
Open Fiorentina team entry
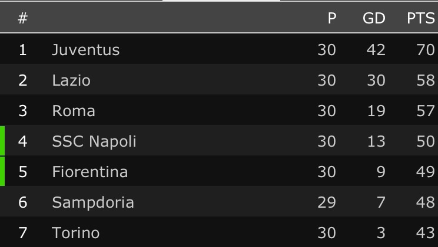click(89, 172)
